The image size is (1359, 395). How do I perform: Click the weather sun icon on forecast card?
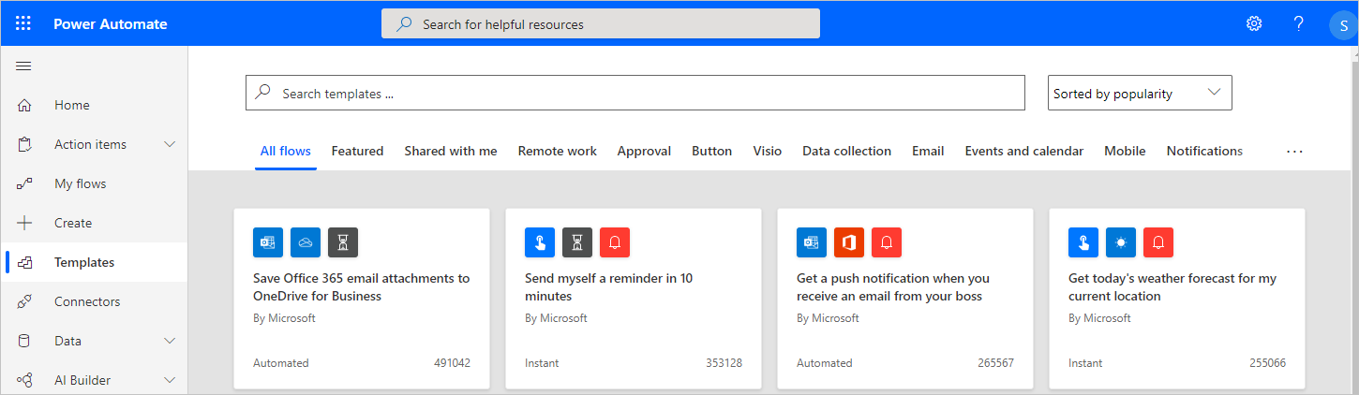coord(1121,242)
